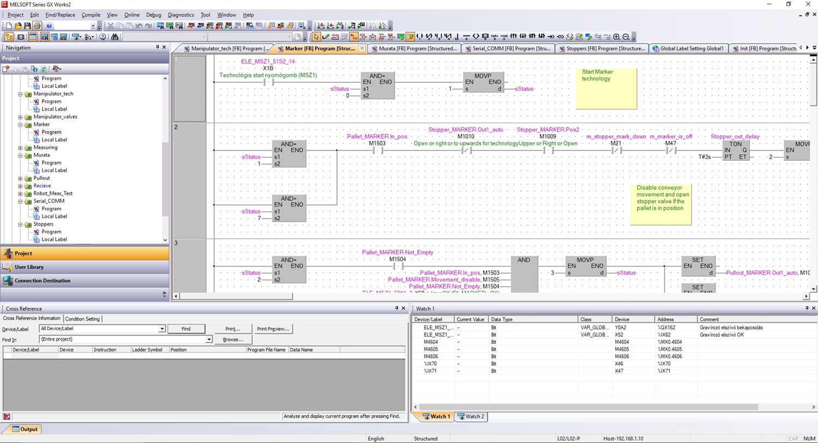Click the Zoom In magnifier icon
Image resolution: width=818 pixels, height=443 pixels.
pos(616,37)
